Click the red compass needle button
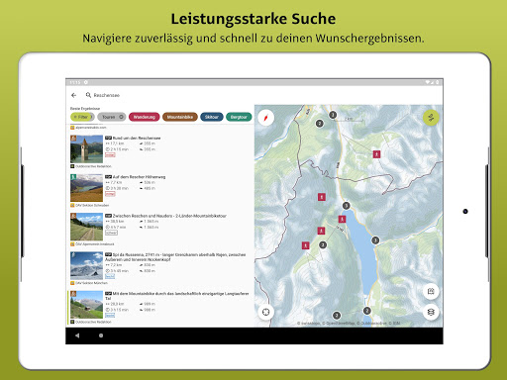The width and height of the screenshot is (507, 380). pos(266,118)
